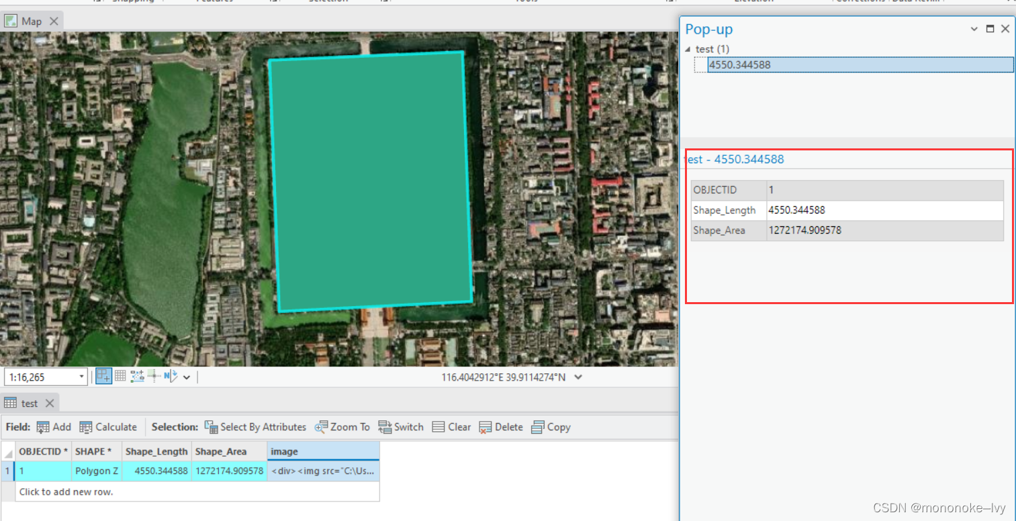Click the Shape_Length column header in the table
Screen dimensions: 1016x521
click(156, 451)
